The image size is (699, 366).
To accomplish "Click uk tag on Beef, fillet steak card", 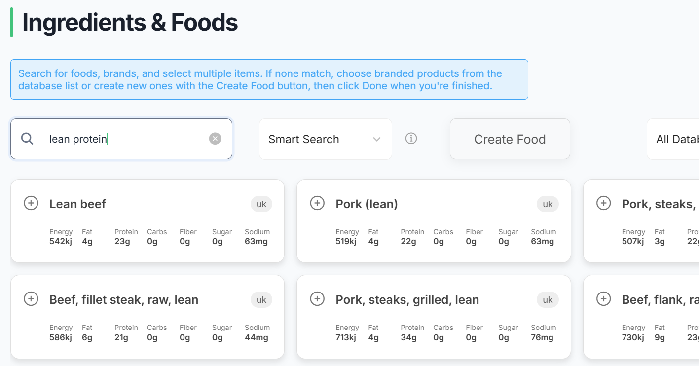I will [x=261, y=300].
